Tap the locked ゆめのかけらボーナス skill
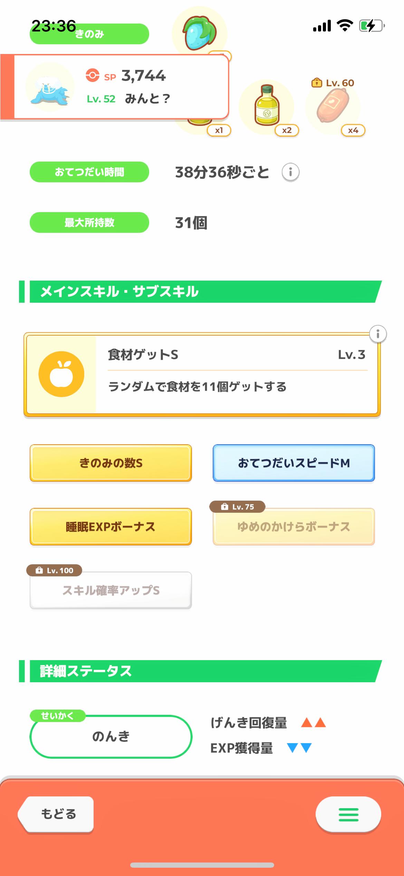The height and width of the screenshot is (876, 404). 294,527
